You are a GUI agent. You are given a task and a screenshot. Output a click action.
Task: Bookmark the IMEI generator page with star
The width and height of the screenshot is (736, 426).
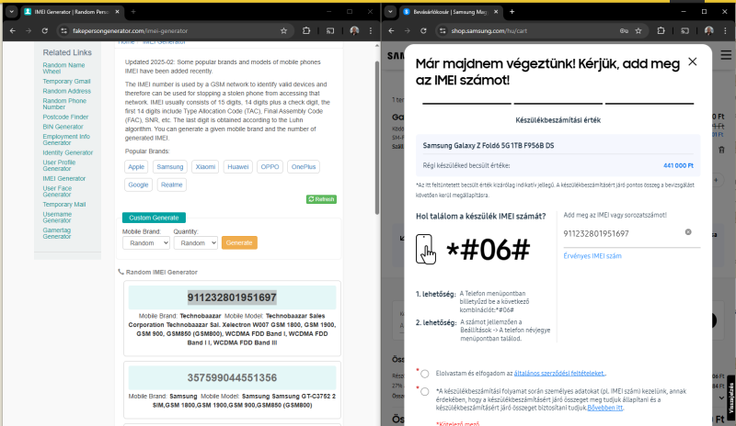pos(283,31)
